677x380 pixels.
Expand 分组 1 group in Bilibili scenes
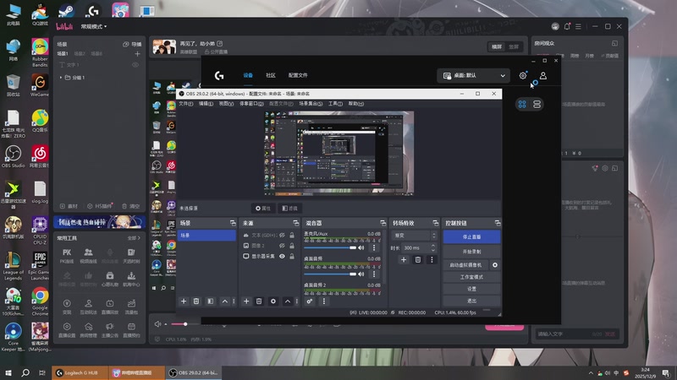click(61, 78)
